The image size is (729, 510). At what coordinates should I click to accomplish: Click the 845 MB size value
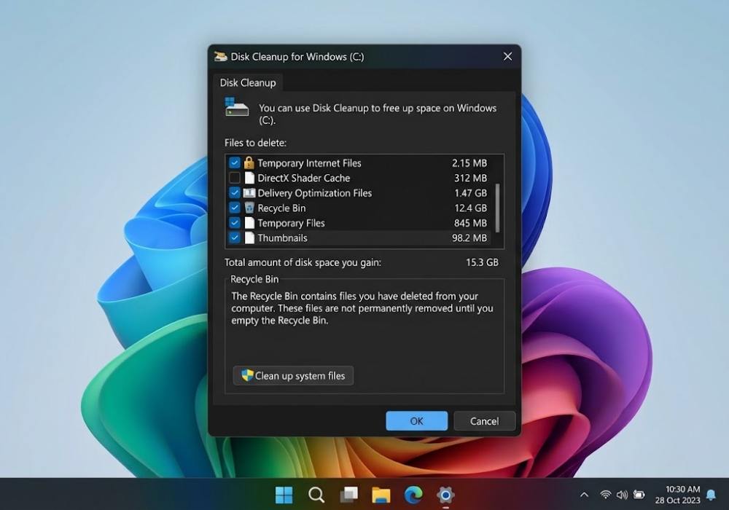470,223
